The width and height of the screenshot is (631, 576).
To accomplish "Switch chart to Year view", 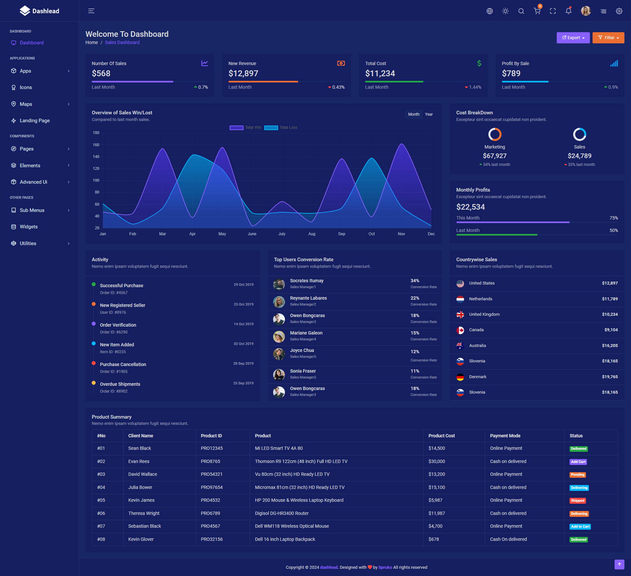I will (429, 114).
